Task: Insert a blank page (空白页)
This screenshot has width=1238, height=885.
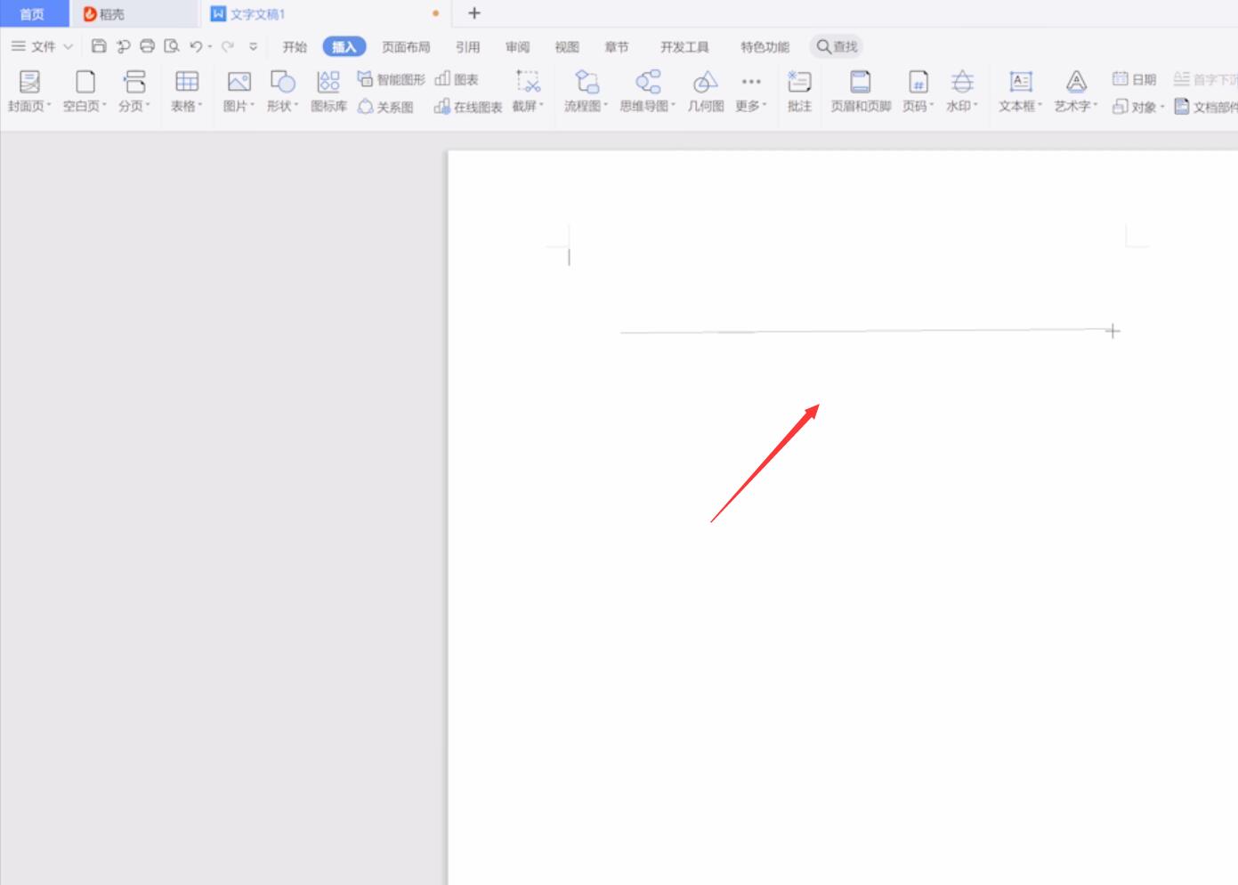Action: [85, 92]
